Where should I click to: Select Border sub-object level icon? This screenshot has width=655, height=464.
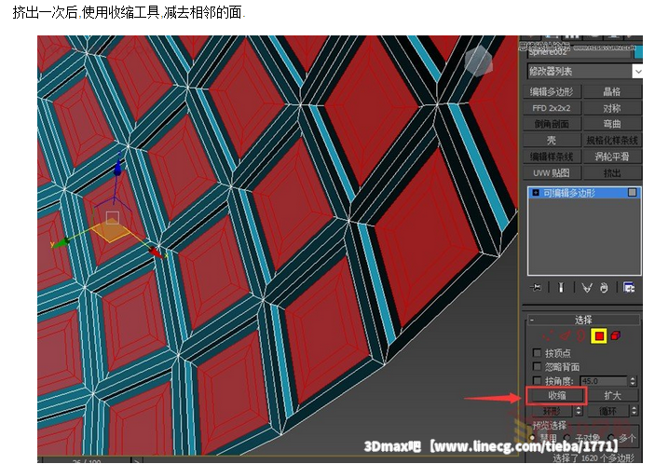coord(581,335)
